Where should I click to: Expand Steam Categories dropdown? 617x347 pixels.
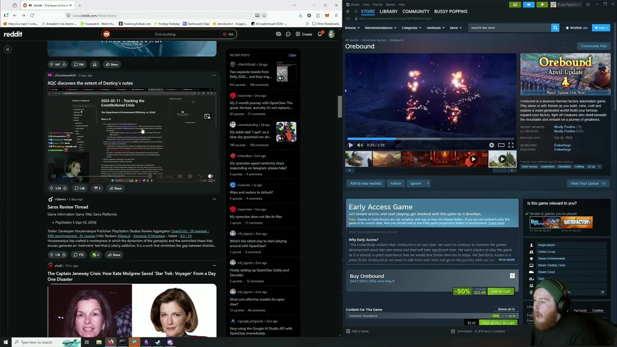click(411, 27)
